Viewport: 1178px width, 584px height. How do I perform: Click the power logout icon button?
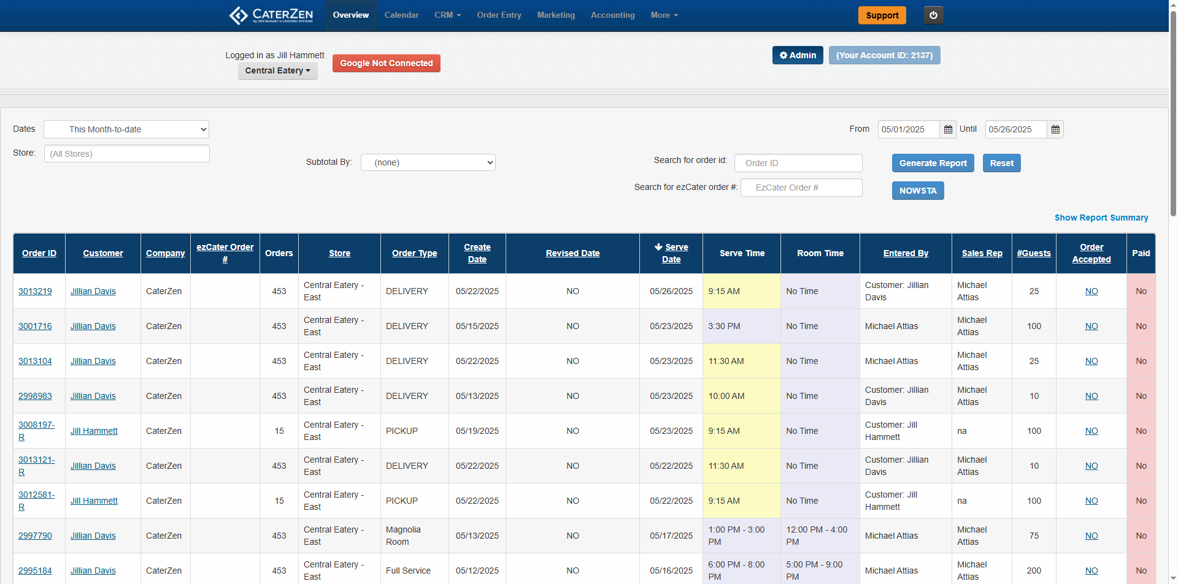pos(933,15)
